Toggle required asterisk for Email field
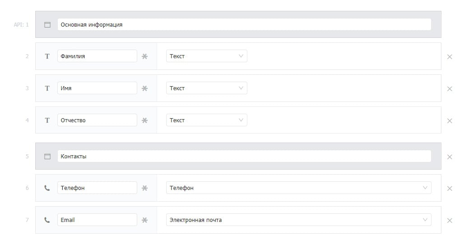This screenshot has height=249, width=469. tap(145, 220)
